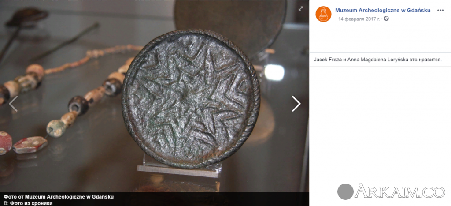Click the dark round mirror behind disc

[231, 23]
